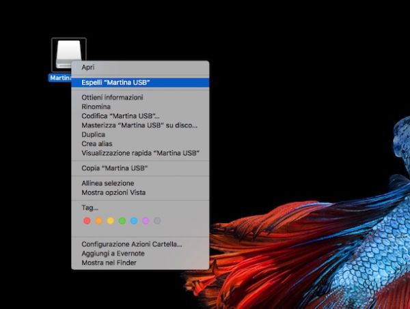Click Rinomina in the context menu

(x=96, y=107)
